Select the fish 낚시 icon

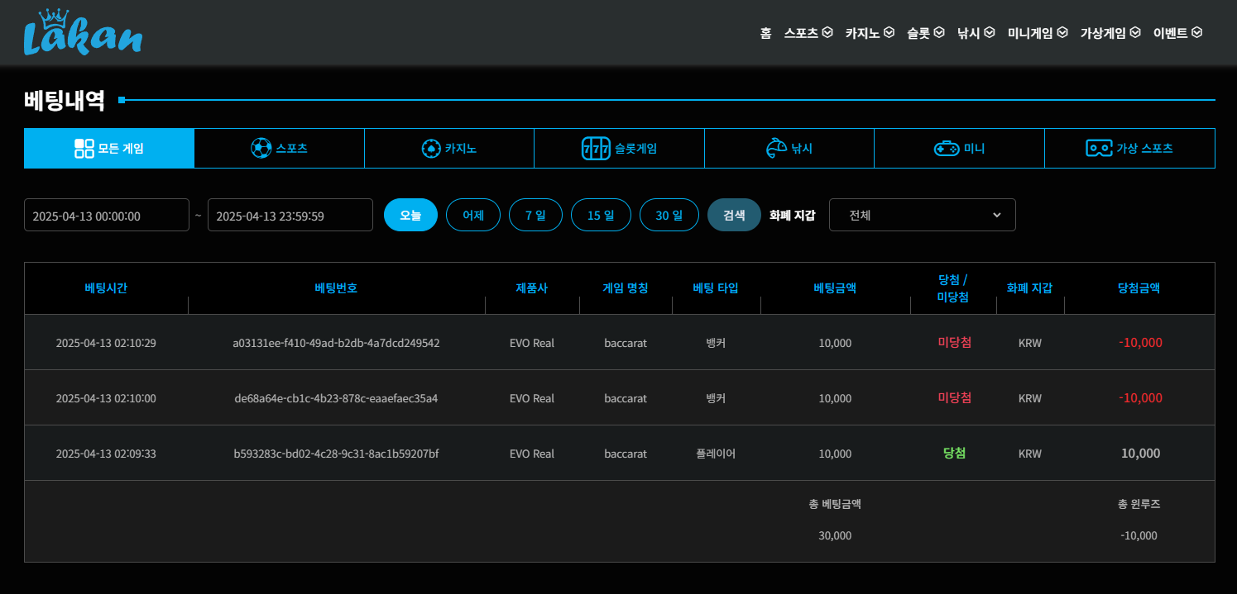[776, 149]
